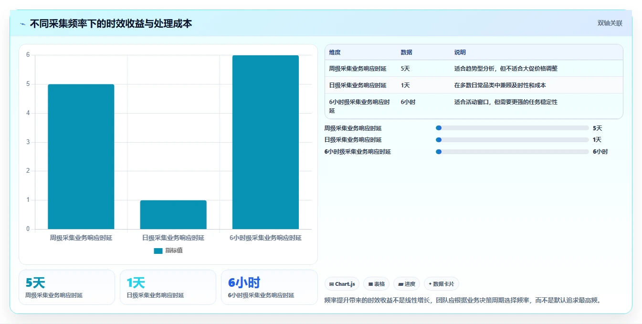Click table cell 日级采集业务响应时延

[x=358, y=85]
